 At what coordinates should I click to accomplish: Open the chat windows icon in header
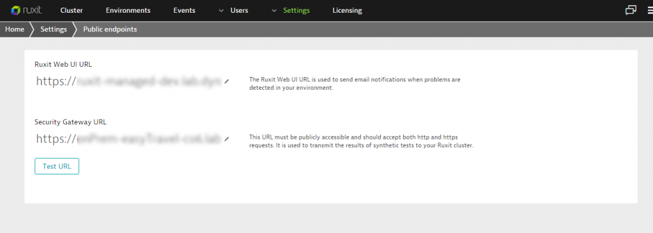point(631,10)
